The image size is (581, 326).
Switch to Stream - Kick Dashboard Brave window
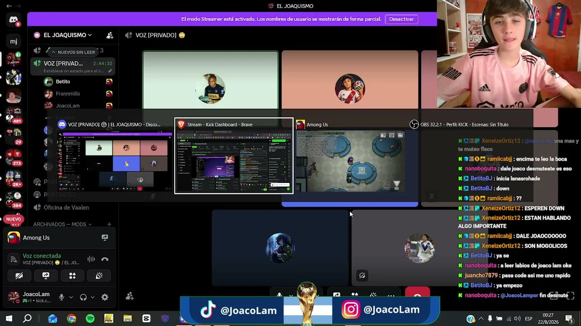pyautogui.click(x=234, y=156)
